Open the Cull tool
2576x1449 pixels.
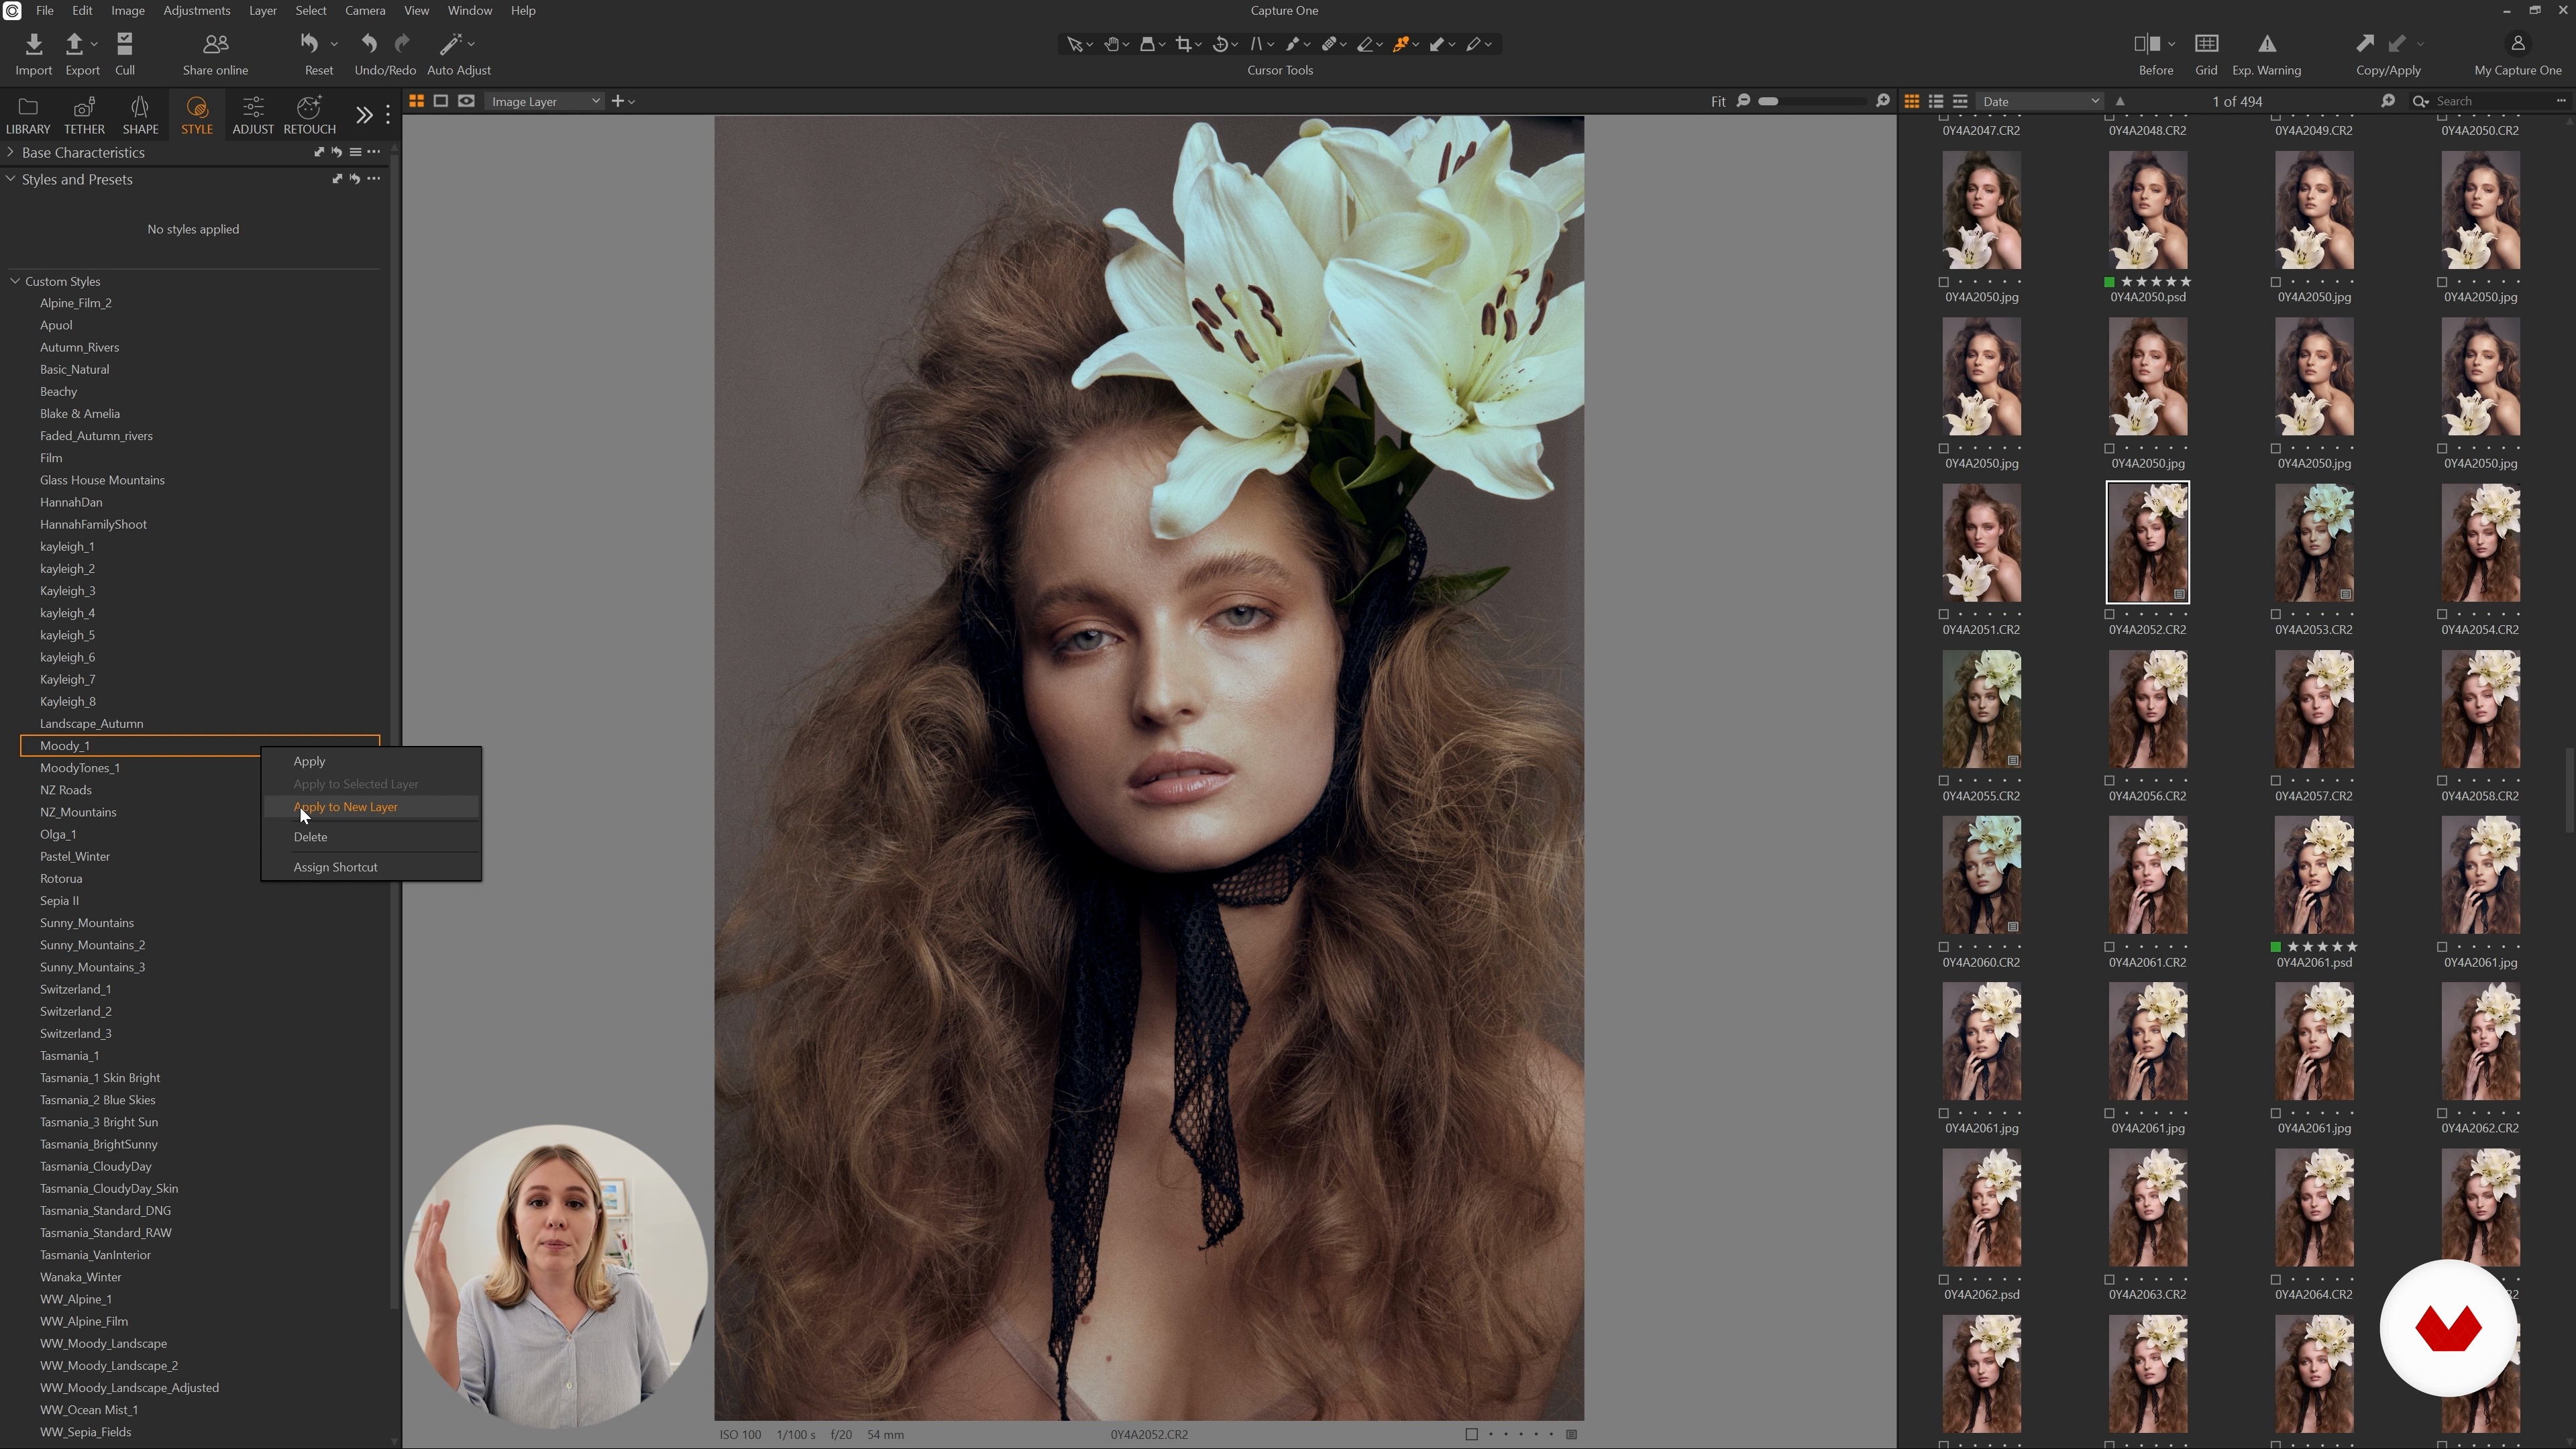click(124, 44)
